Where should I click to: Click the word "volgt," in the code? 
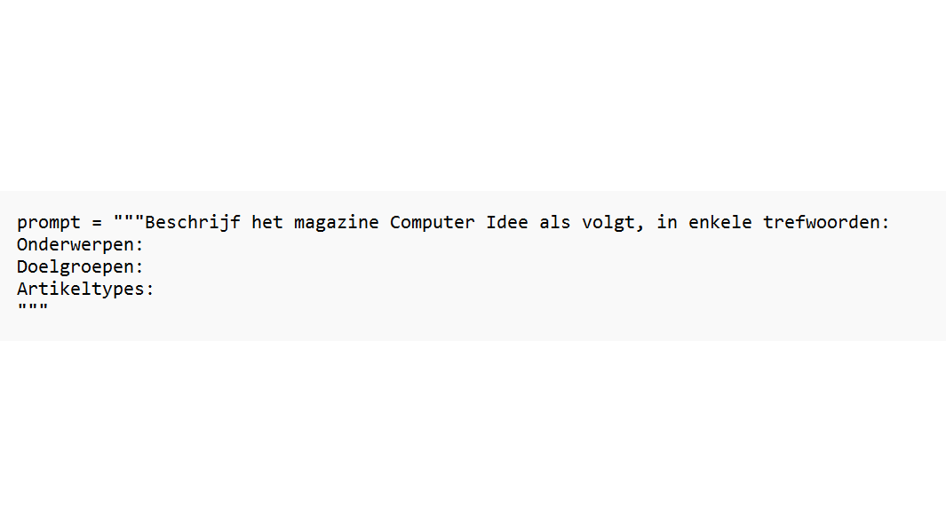coord(613,223)
